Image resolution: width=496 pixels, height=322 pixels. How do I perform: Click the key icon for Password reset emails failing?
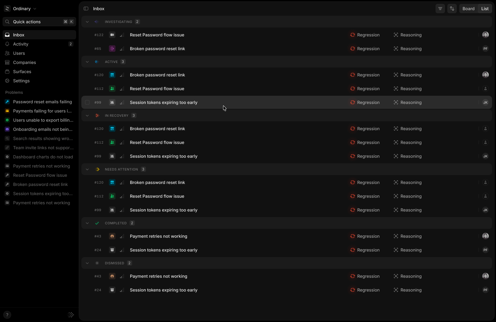point(7,102)
